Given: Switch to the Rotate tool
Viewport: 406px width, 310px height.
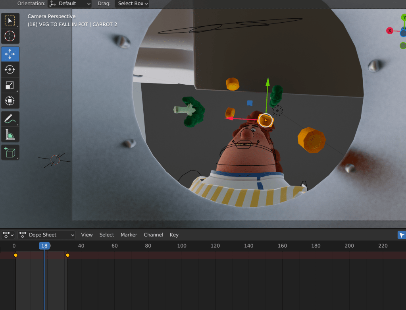Looking at the screenshot, I should point(10,70).
